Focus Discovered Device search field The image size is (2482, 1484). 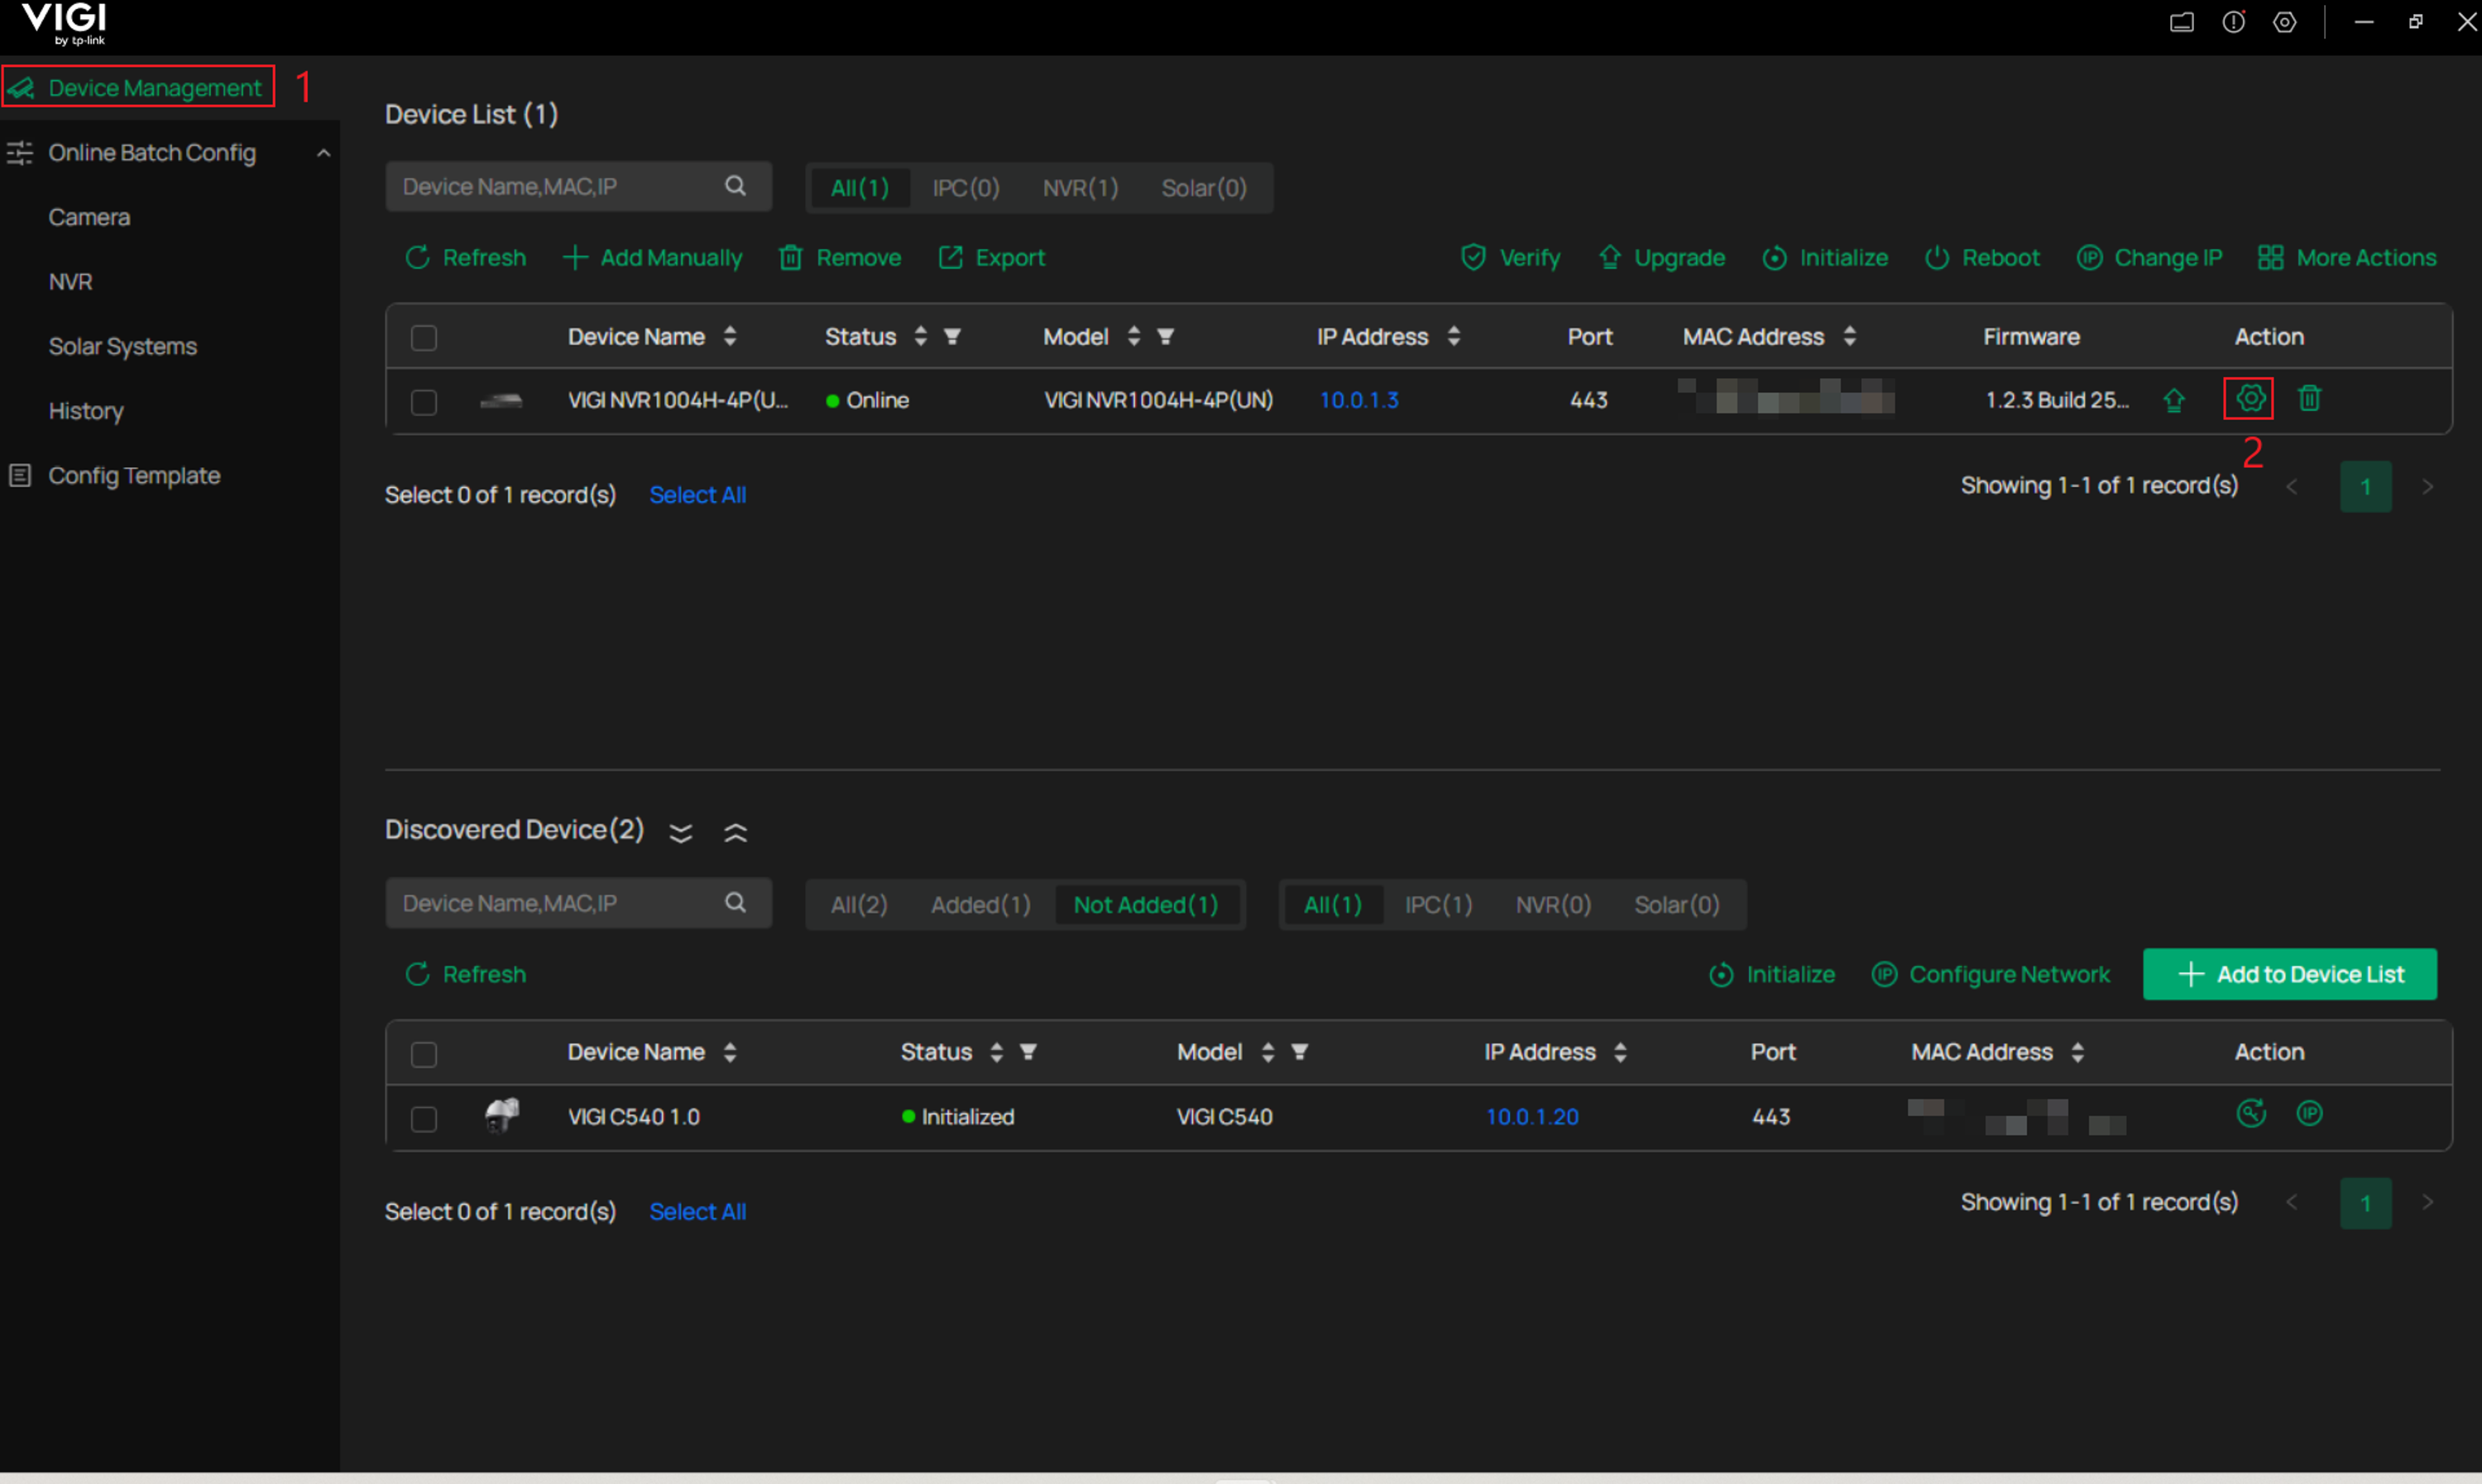point(578,903)
